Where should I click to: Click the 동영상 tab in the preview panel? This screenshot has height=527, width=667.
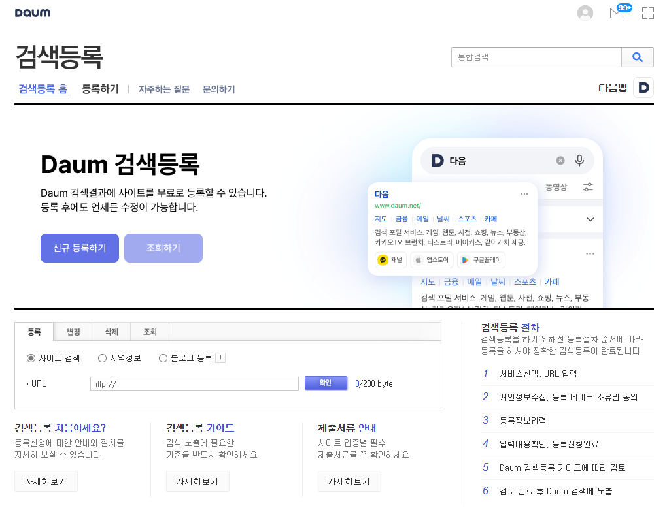[556, 187]
